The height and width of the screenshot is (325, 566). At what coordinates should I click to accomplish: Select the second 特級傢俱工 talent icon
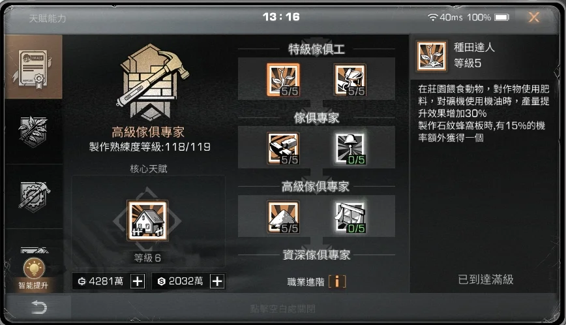[350, 80]
